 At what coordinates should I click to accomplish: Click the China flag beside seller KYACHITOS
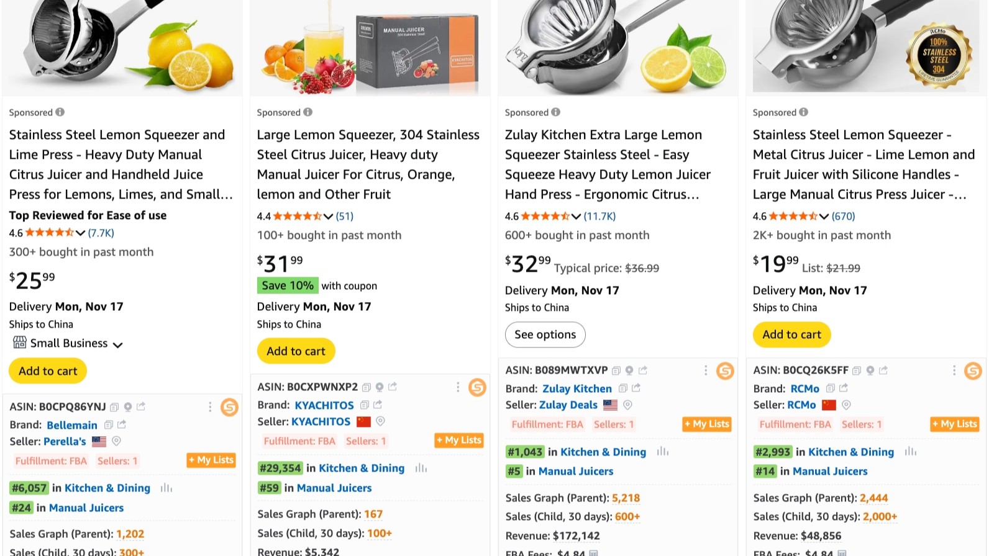tap(365, 421)
